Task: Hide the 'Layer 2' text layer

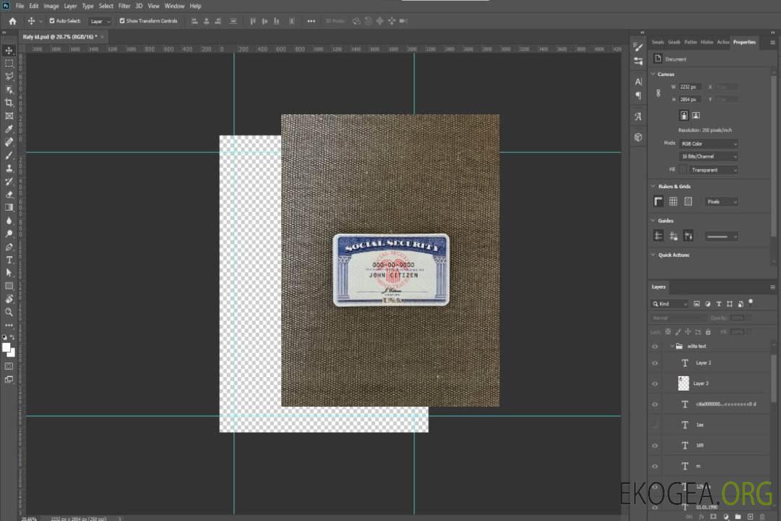Action: (x=655, y=363)
